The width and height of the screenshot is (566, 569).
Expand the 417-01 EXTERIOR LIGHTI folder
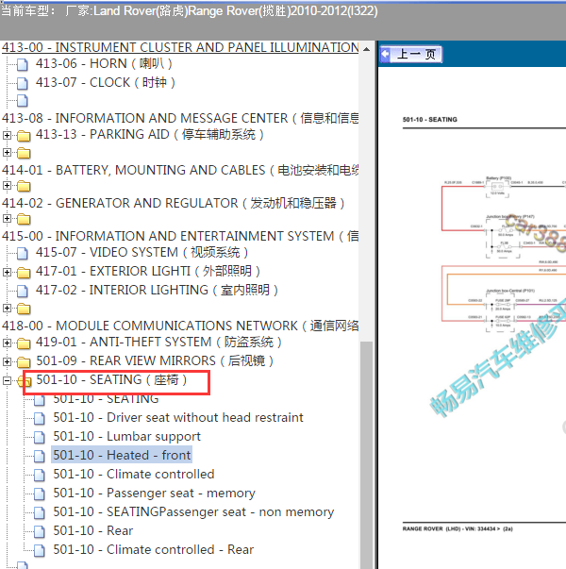click(x=7, y=272)
